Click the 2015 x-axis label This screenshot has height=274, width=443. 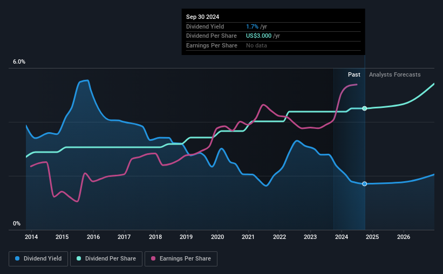point(62,237)
